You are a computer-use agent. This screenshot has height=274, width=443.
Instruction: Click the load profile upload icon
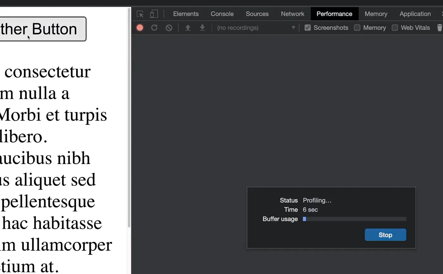pyautogui.click(x=188, y=28)
